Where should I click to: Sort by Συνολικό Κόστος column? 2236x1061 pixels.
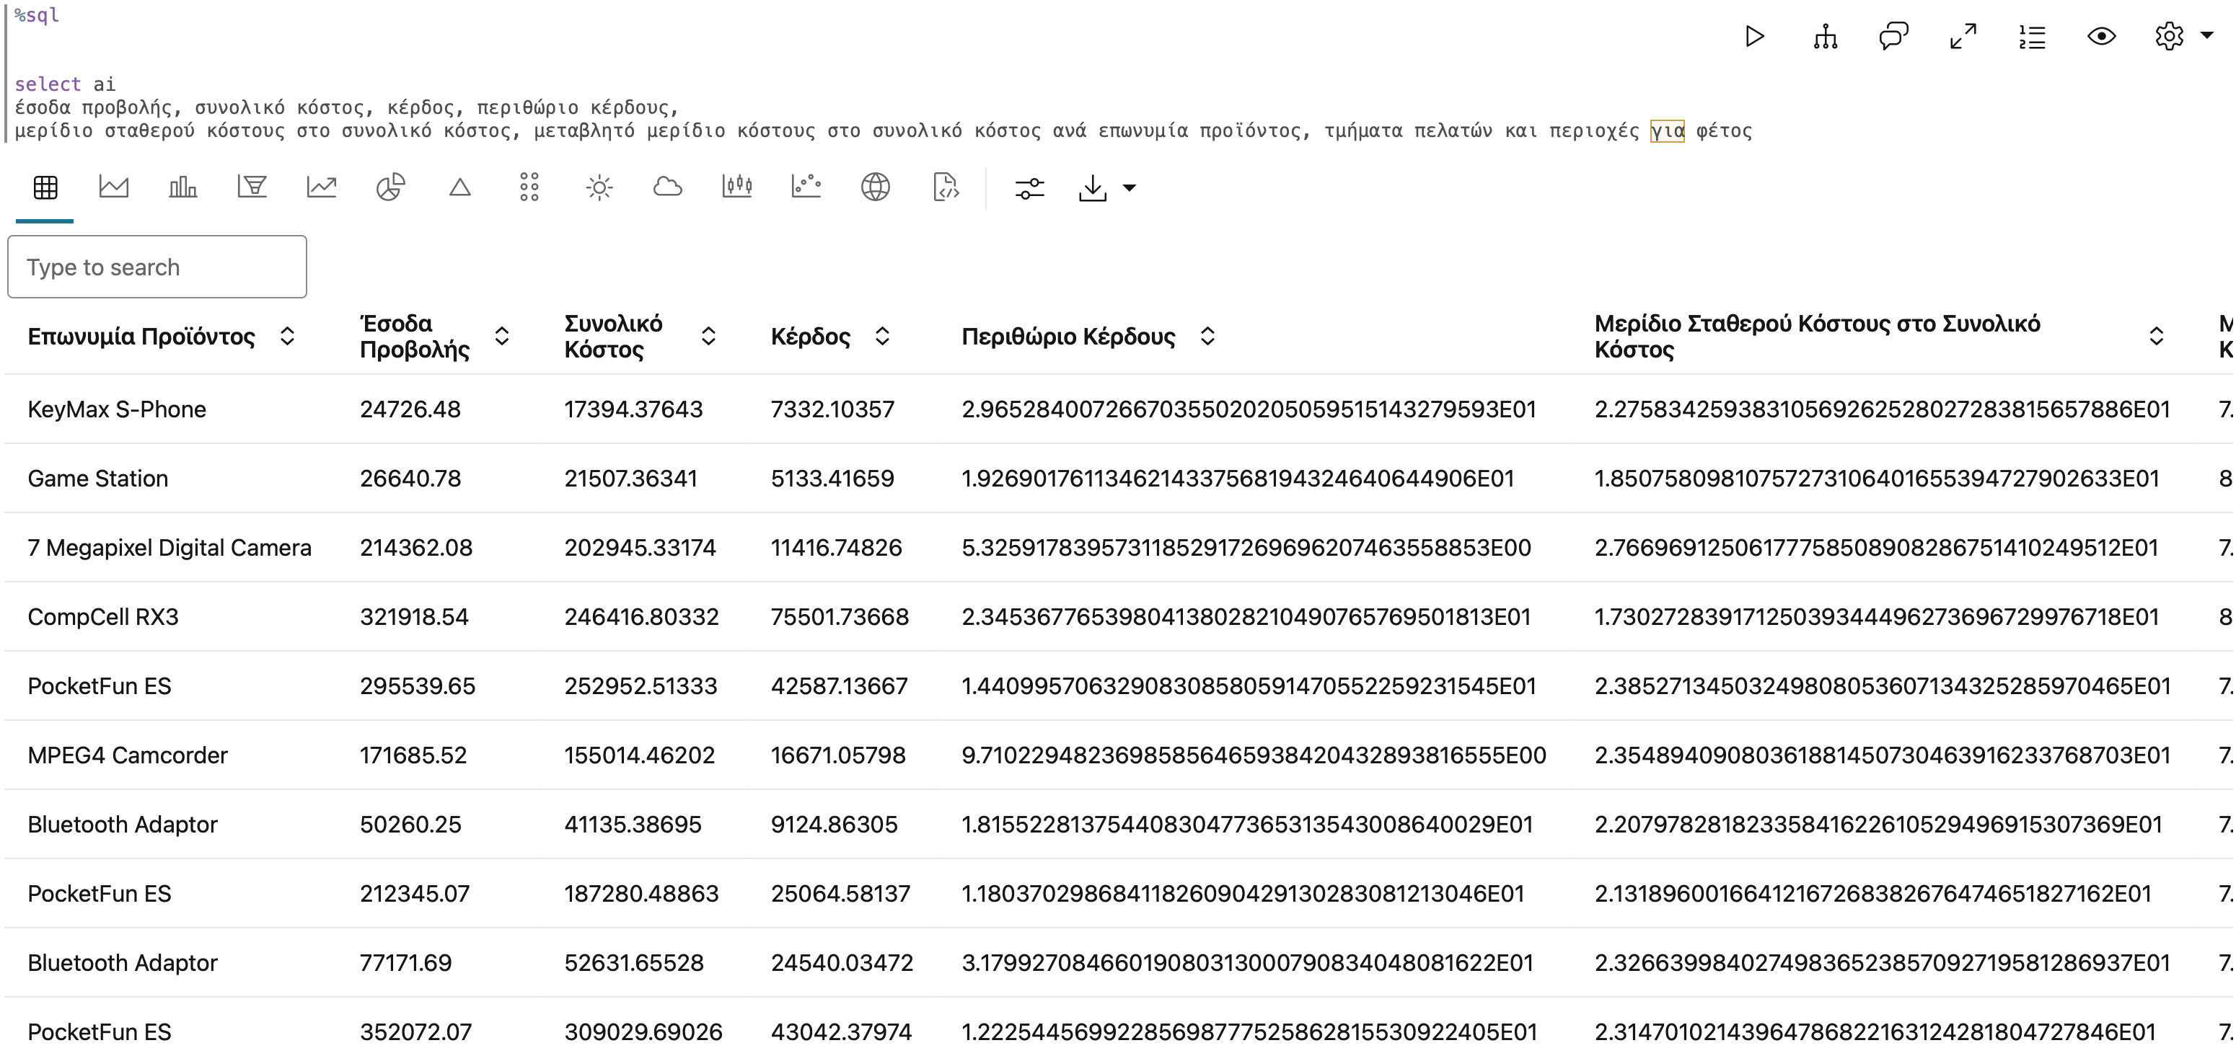(x=708, y=337)
